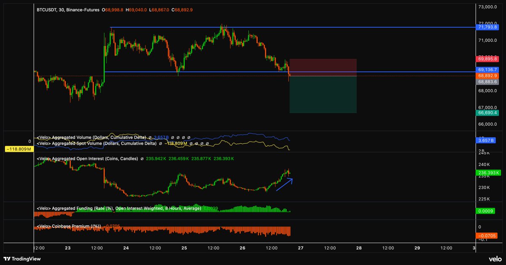This screenshot has width=506, height=265.
Task: Click the orange 68,892.9 last price label
Action: tap(487, 75)
